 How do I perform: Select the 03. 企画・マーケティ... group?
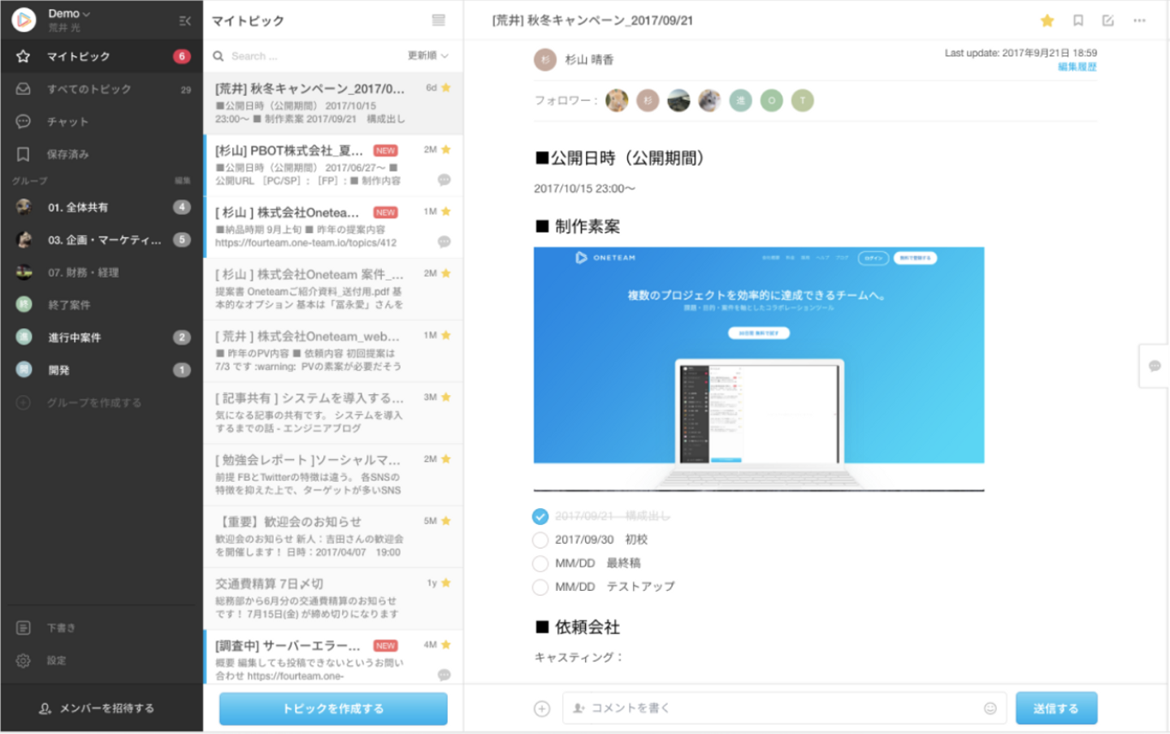(x=102, y=240)
